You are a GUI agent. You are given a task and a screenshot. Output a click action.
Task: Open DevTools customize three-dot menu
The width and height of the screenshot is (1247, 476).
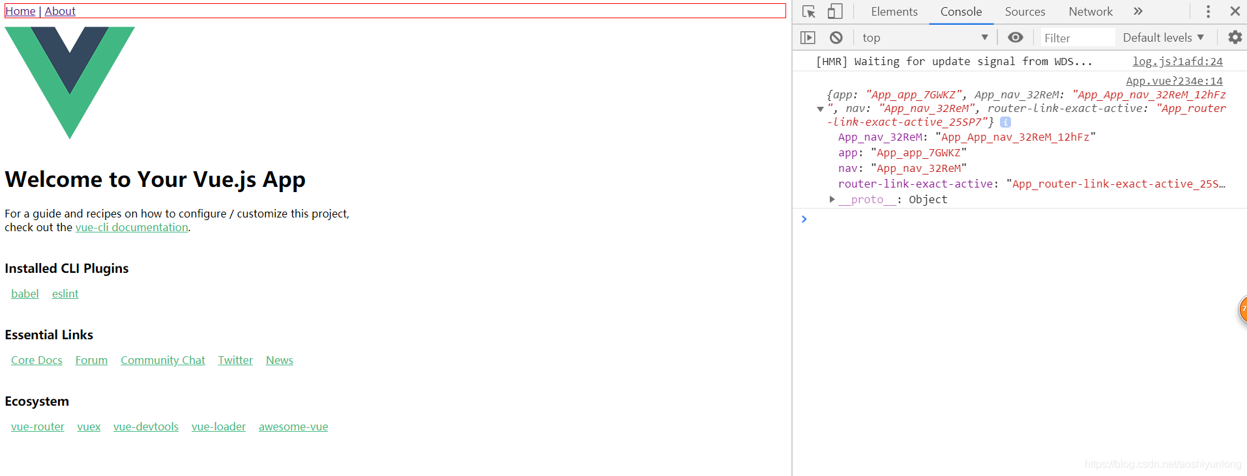click(x=1208, y=12)
